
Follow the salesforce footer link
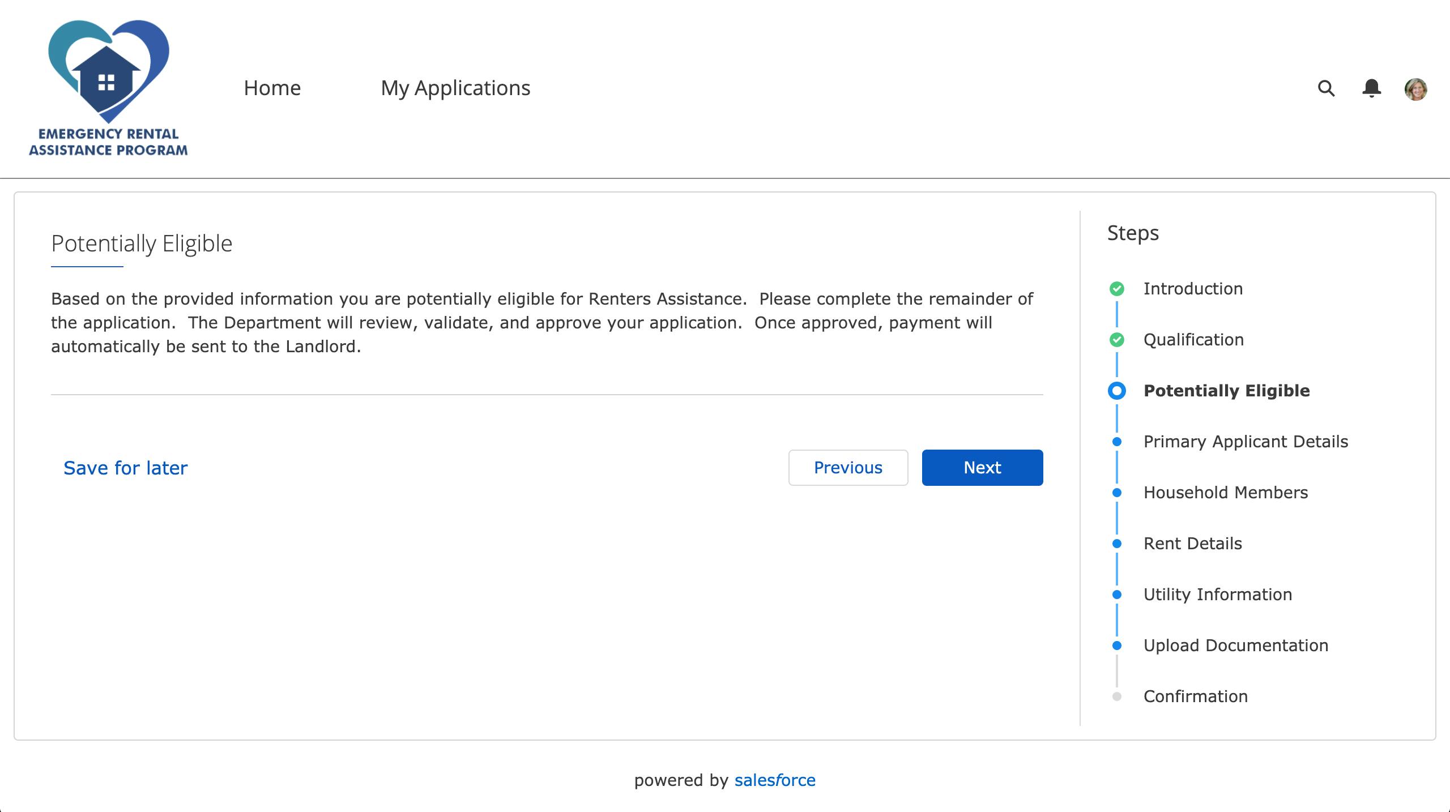(775, 780)
